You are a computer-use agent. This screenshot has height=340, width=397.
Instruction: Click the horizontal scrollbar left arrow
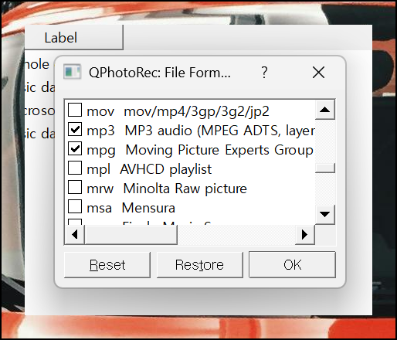[75, 235]
